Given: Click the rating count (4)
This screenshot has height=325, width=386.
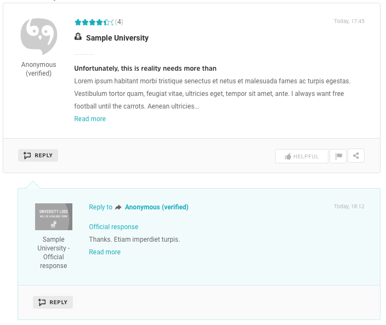Looking at the screenshot, I should pyautogui.click(x=119, y=22).
